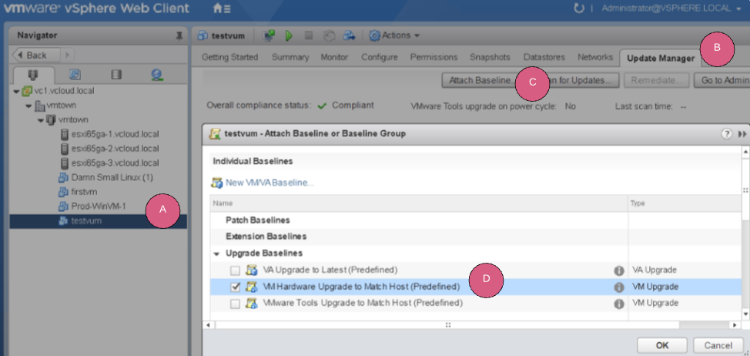Click the double-arrow icon in dialog header
This screenshot has width=750, height=356.
pos(742,134)
